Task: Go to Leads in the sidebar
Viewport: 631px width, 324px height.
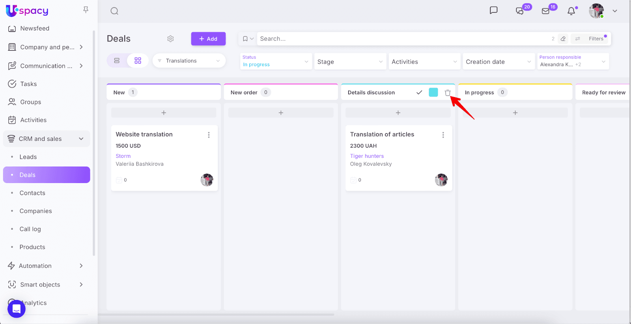Action: point(28,157)
